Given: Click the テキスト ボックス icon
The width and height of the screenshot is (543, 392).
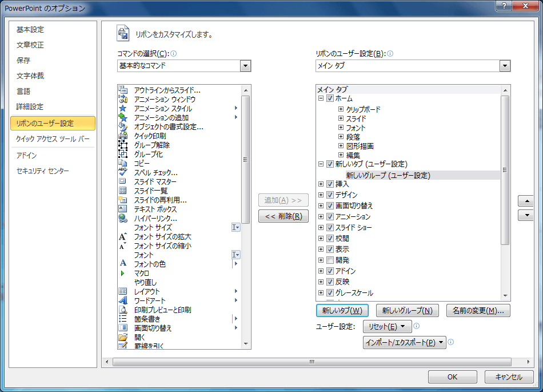Looking at the screenshot, I should point(123,209).
